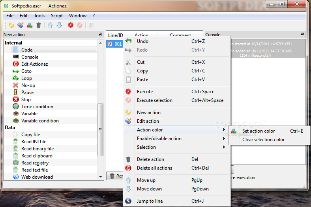Viewport: 311px width, 207px height.
Task: Select the Web download action
Action: [x=54, y=177]
